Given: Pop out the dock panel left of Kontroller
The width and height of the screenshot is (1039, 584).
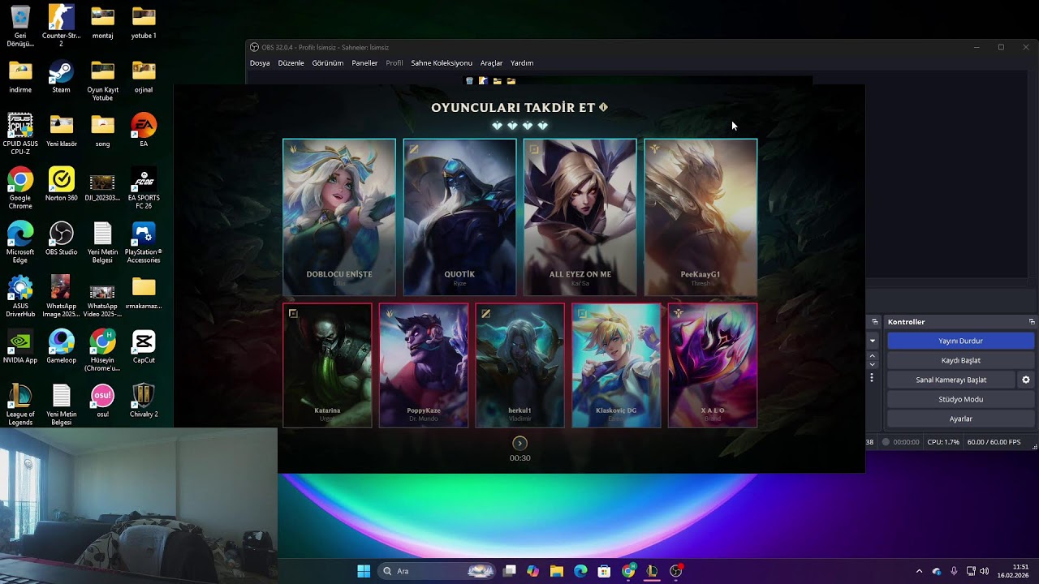Looking at the screenshot, I should [875, 322].
